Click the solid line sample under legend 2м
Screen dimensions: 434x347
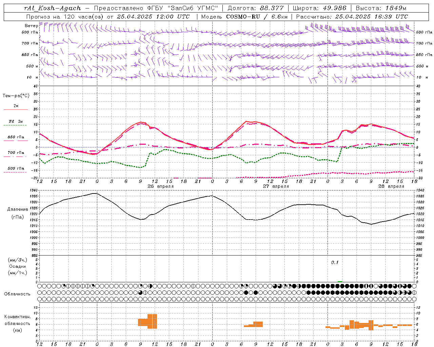[16, 110]
